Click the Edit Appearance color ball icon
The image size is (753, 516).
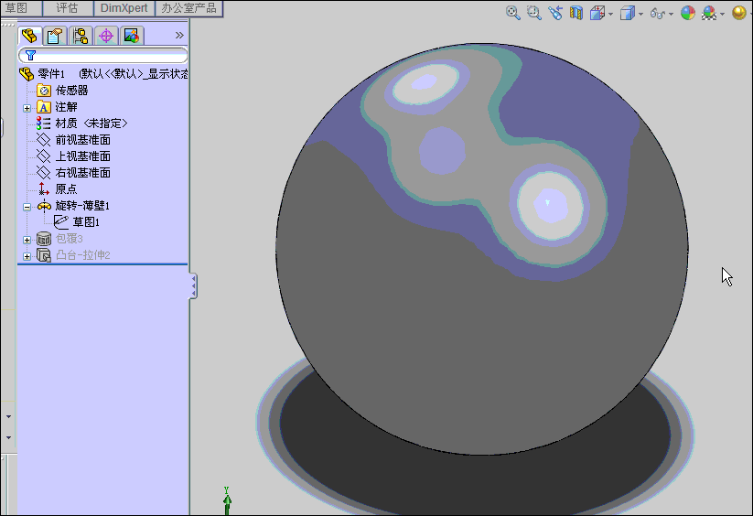[688, 13]
